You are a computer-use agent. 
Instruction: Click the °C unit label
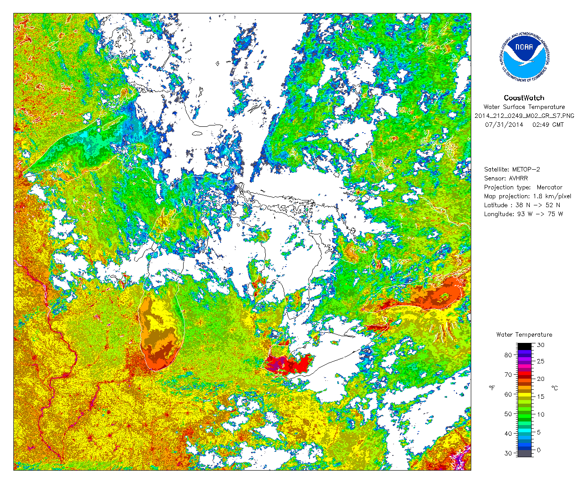point(554,388)
